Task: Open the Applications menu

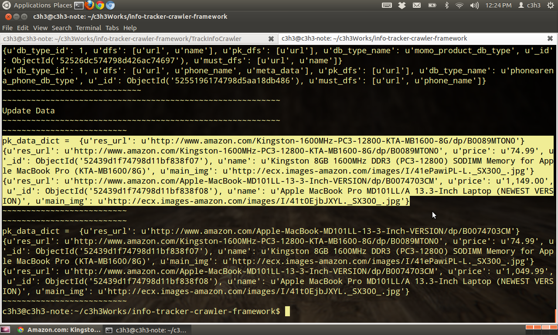Action: 32,5
